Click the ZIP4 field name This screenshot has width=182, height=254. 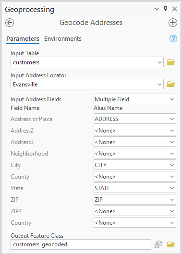pos(16,211)
